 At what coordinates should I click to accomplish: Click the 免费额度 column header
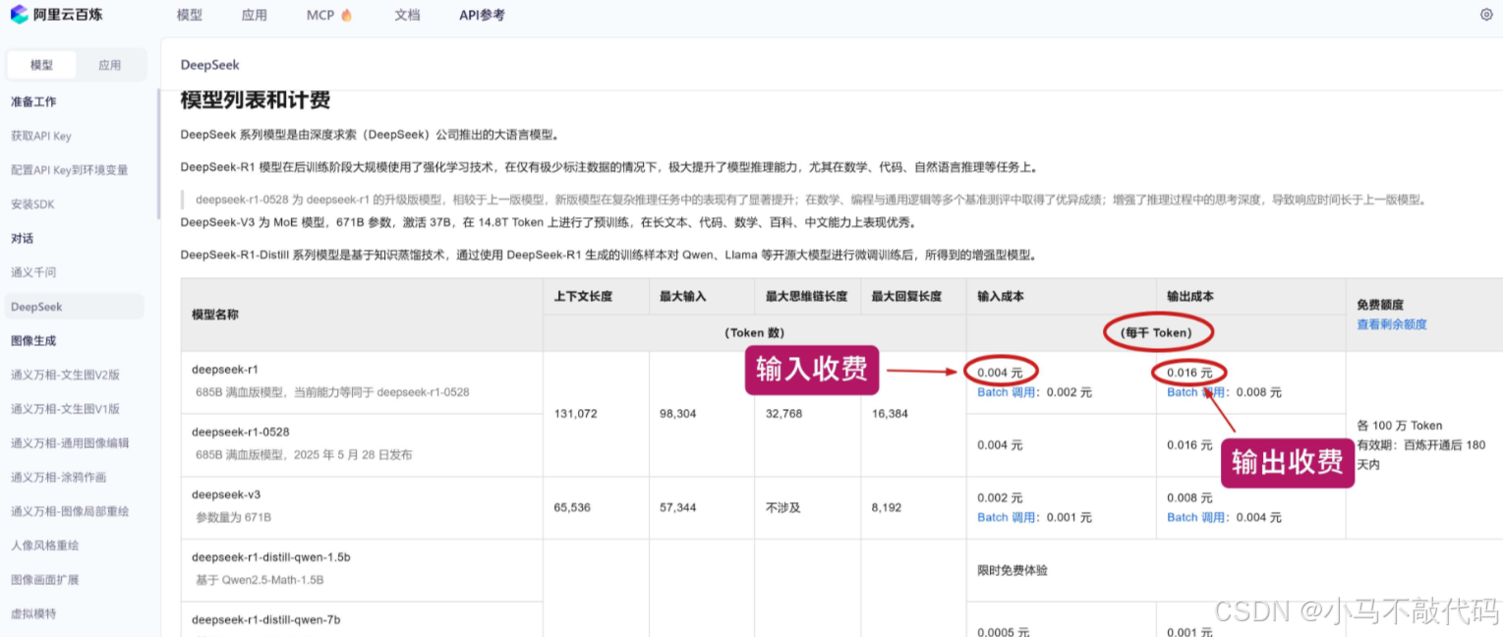pyautogui.click(x=1380, y=305)
